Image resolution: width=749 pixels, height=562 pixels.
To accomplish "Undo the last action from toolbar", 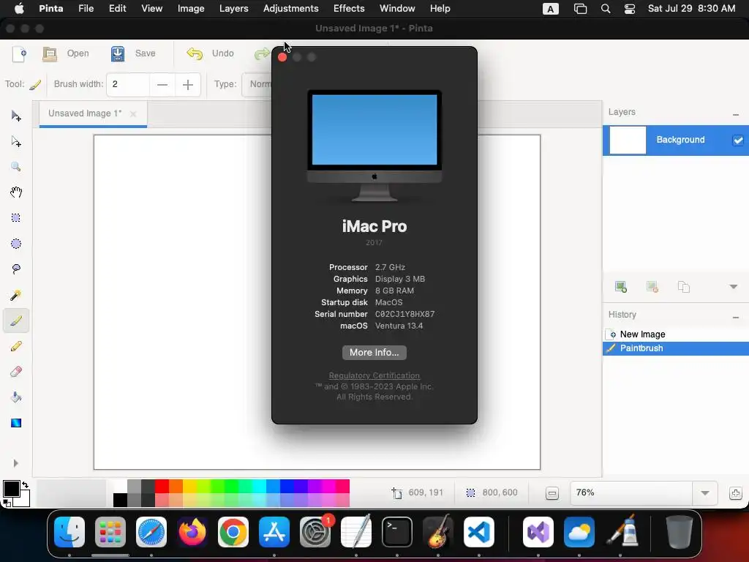I will (x=210, y=53).
